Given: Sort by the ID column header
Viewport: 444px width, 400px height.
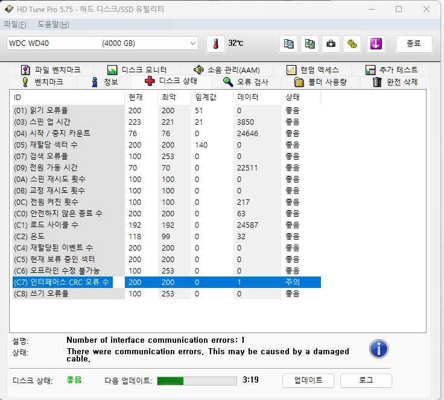Looking at the screenshot, I should click(68, 98).
